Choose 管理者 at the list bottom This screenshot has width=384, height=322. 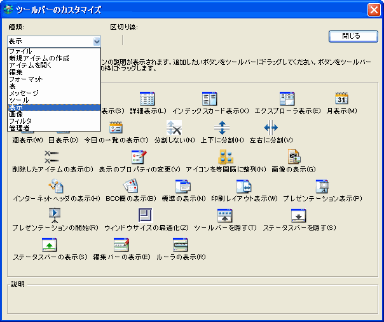[19, 128]
